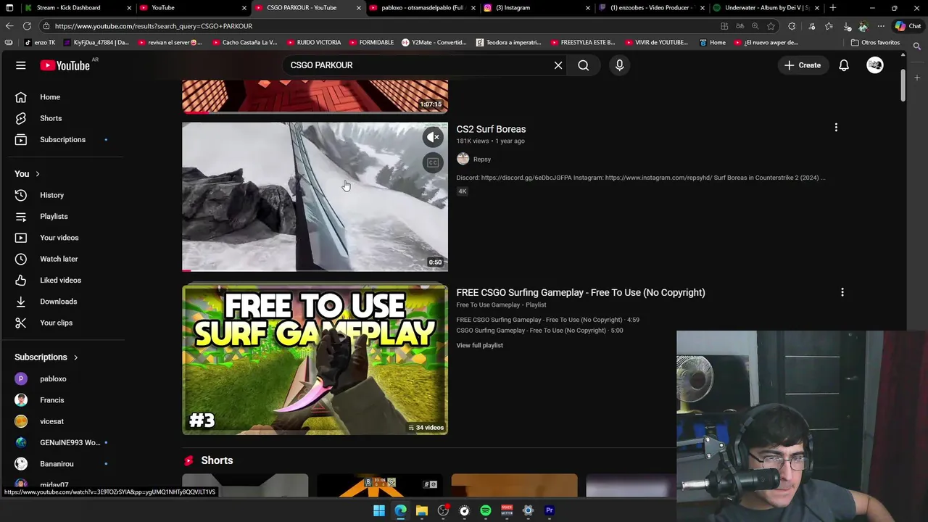Open the YouTube hamburger guide menu
This screenshot has width=928, height=522.
pyautogui.click(x=21, y=65)
